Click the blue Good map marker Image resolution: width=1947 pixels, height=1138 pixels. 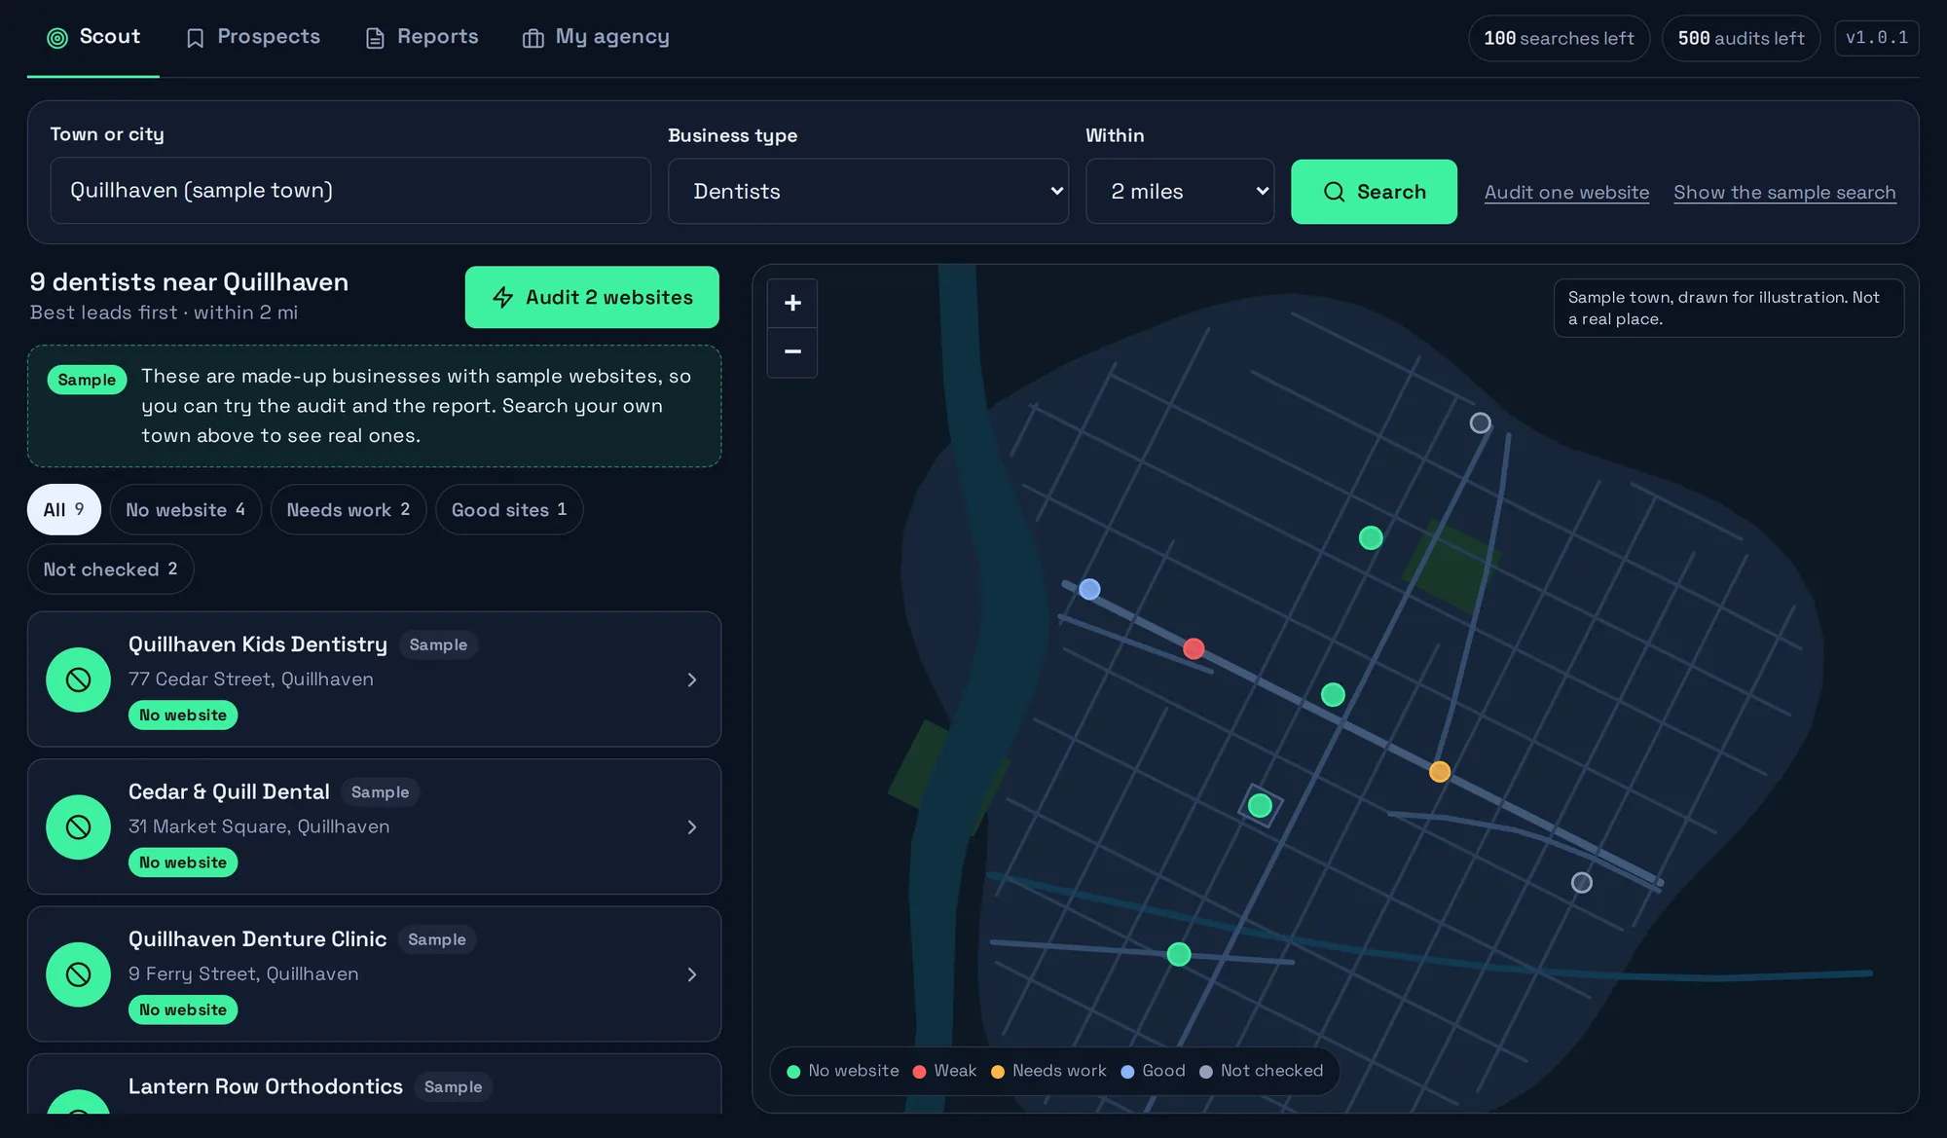[x=1089, y=589]
